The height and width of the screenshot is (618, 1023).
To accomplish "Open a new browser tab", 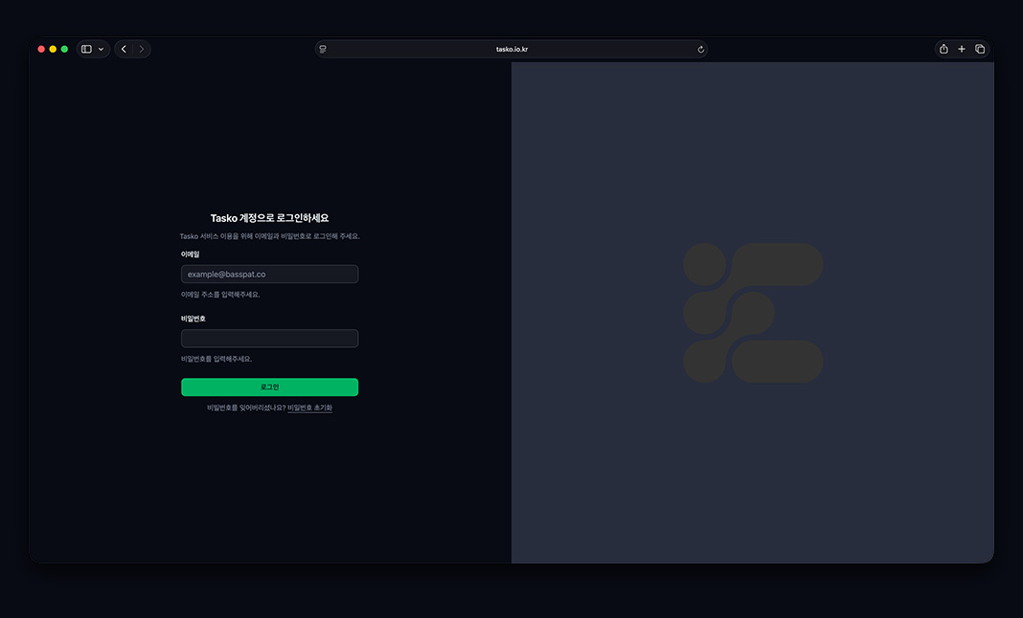I will [961, 49].
